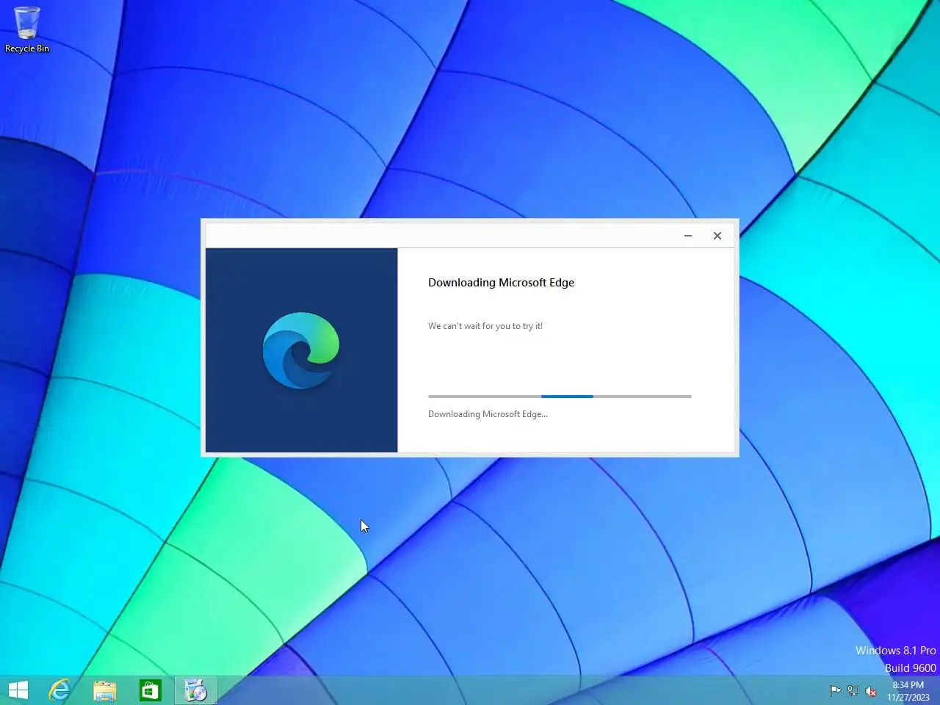Minimize the Edge installer window
The height and width of the screenshot is (705, 940).
click(x=688, y=236)
